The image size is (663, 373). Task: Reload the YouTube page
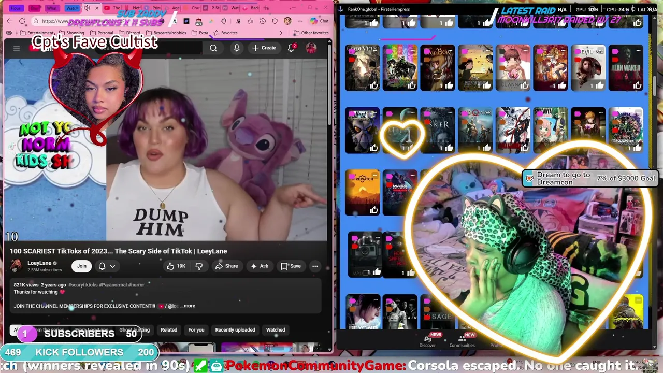point(22,21)
